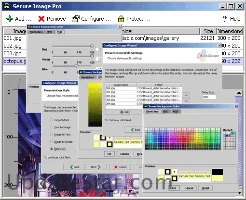Image resolution: width=246 pixels, height=200 pixels.
Task: Pick the first yellow swatch under Recent
Action: click(x=224, y=133)
